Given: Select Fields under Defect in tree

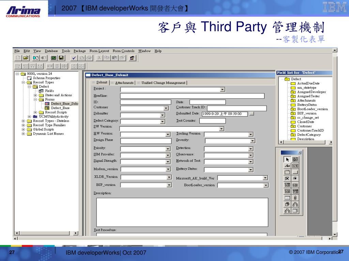Looking at the screenshot, I should tap(49, 91).
